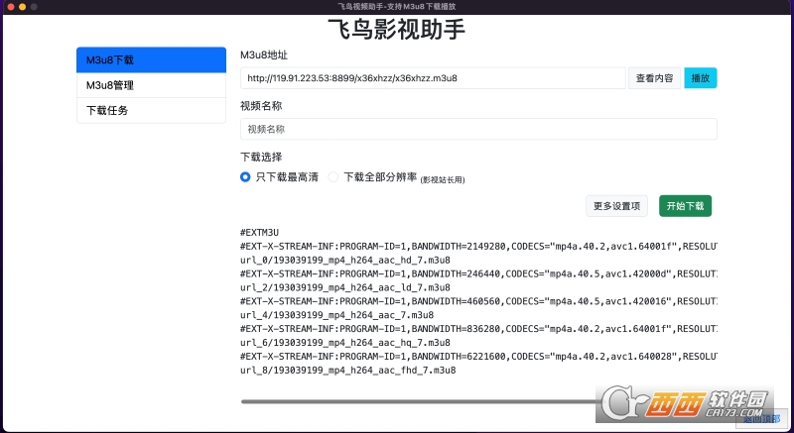Click the blue 播放 button
The width and height of the screenshot is (794, 433).
(x=701, y=78)
